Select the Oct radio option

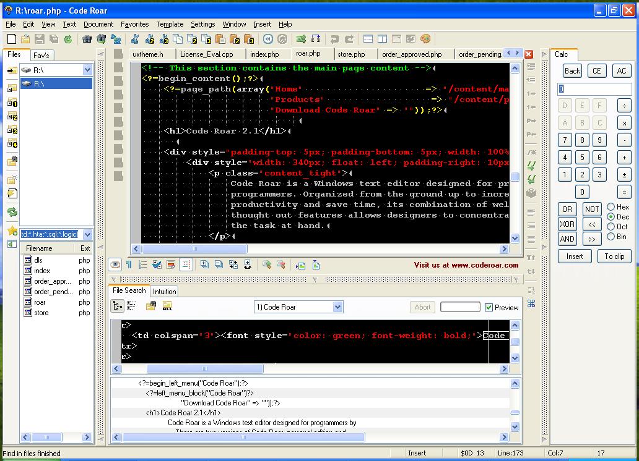coord(611,227)
